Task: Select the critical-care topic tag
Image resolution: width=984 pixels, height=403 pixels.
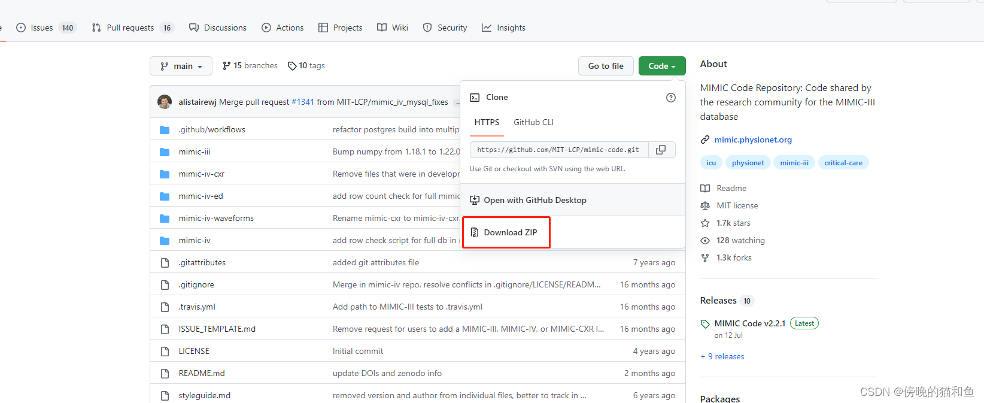Action: point(843,163)
